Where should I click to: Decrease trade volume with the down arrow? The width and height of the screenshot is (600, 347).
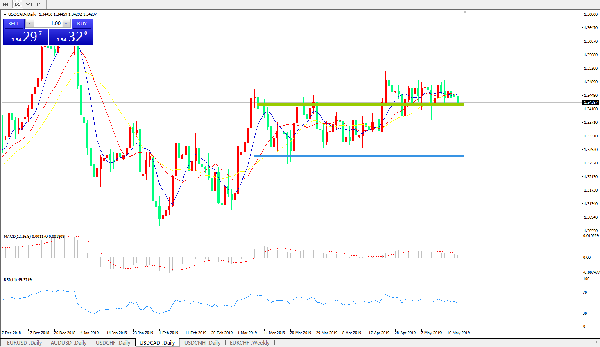tap(29, 23)
